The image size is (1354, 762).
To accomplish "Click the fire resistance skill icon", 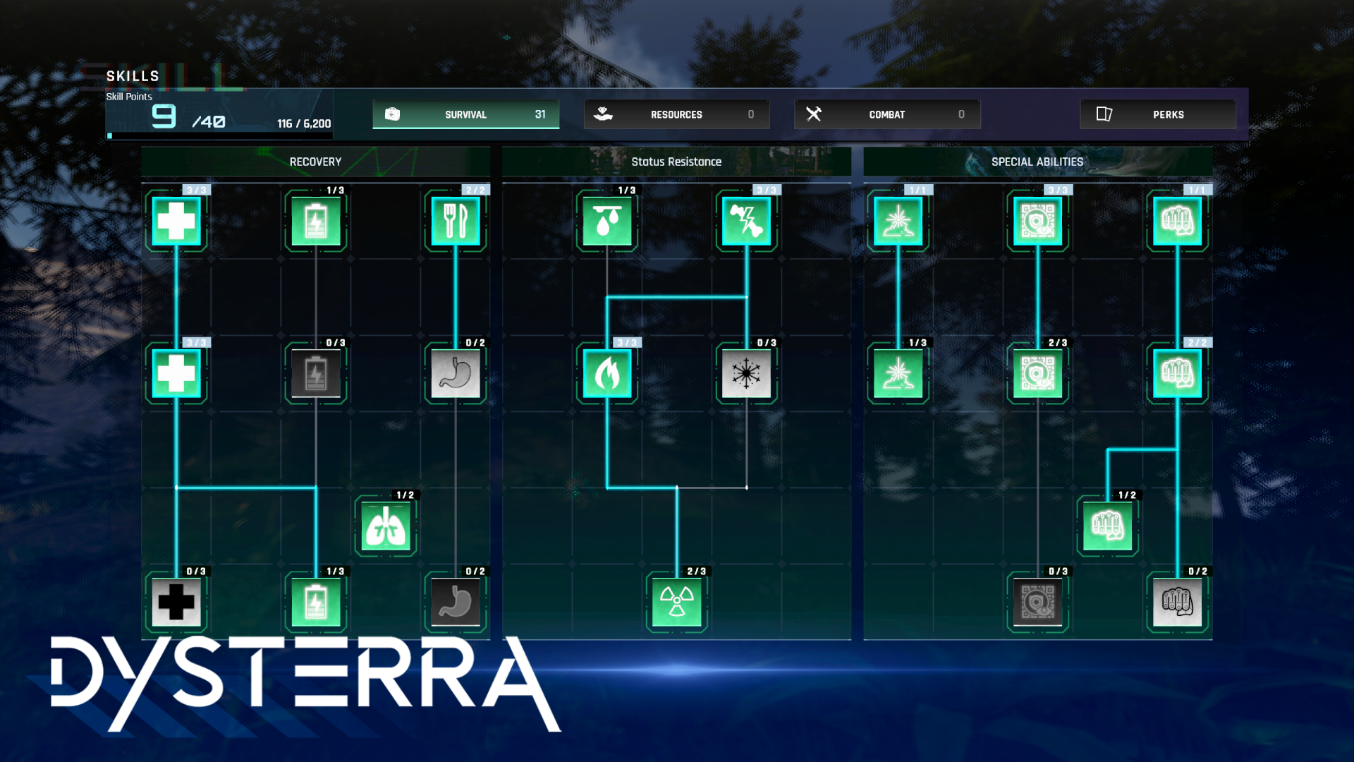I will (606, 374).
